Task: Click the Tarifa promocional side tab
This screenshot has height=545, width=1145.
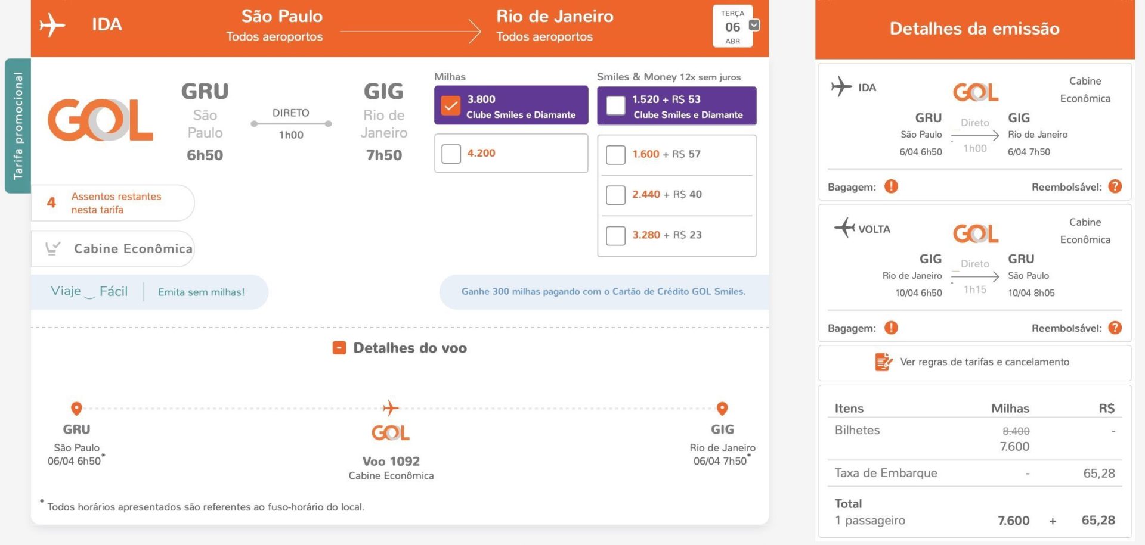Action: (x=18, y=126)
